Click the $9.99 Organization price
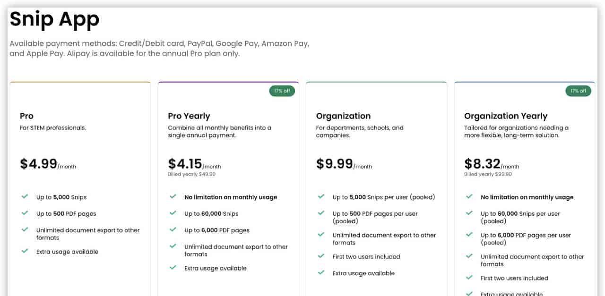This screenshot has width=605, height=296. [335, 164]
